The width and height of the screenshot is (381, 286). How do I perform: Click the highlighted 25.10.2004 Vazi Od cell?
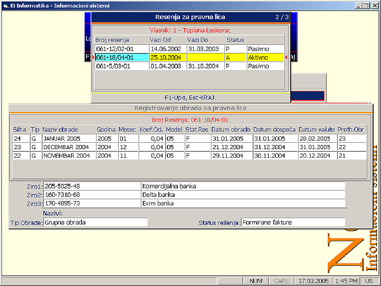[168, 57]
